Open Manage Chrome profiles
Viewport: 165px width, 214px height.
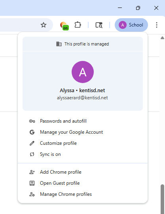tap(83, 194)
